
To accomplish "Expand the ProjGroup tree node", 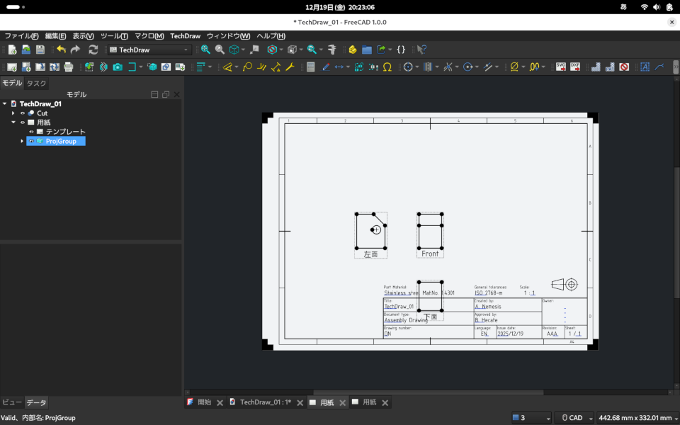I will (22, 141).
